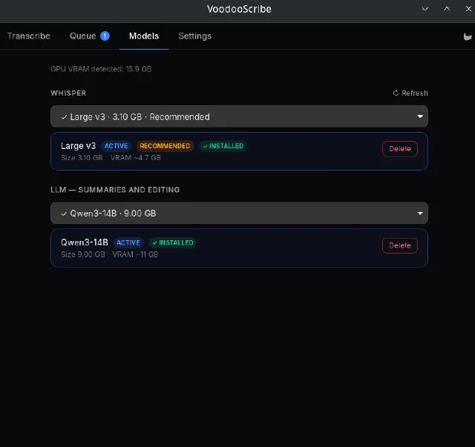Click the Size 9.00 GB label

click(82, 254)
